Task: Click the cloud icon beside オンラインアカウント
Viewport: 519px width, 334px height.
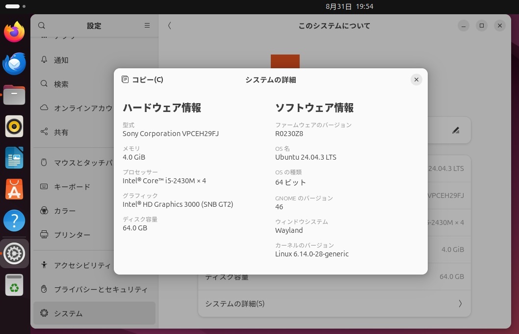Action: click(44, 108)
